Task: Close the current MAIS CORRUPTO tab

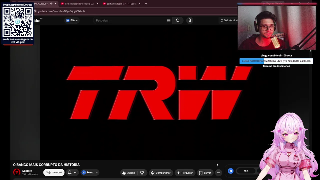Action: point(55,3)
